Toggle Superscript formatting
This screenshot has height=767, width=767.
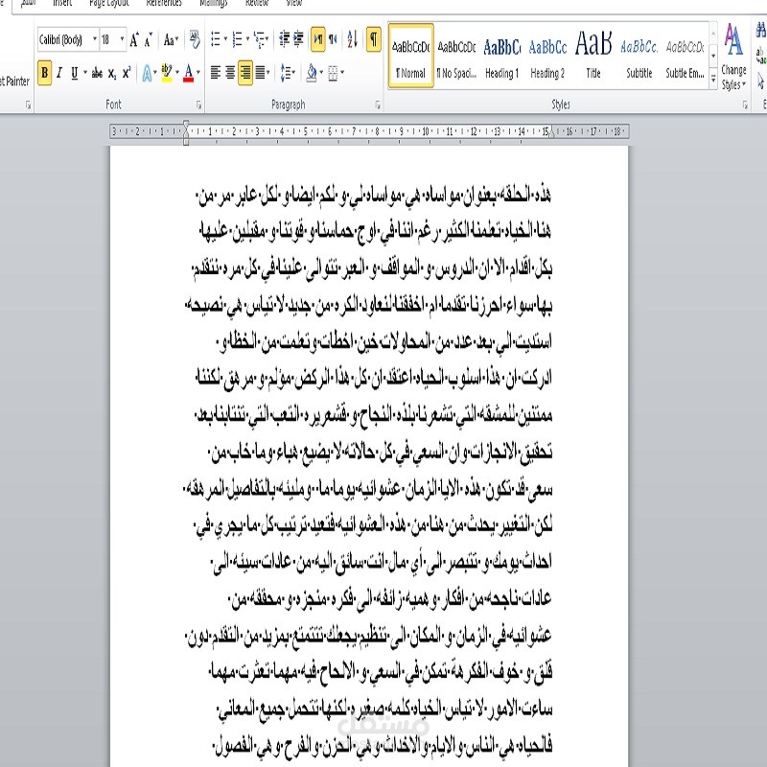click(x=127, y=73)
